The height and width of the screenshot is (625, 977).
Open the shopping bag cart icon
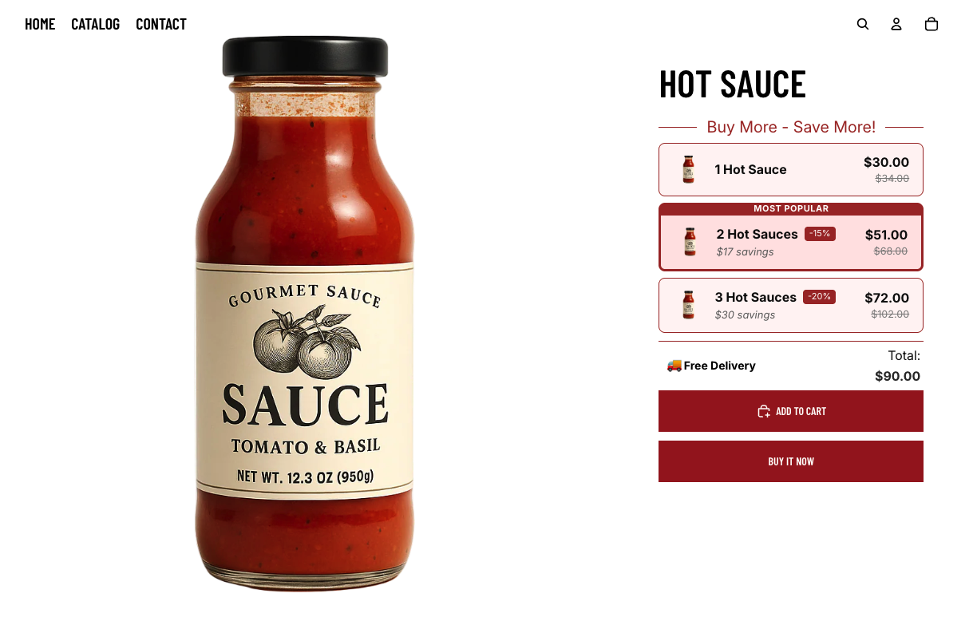tap(931, 24)
